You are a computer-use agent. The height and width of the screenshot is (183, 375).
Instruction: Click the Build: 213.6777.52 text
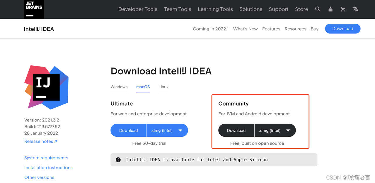pyautogui.click(x=42, y=127)
